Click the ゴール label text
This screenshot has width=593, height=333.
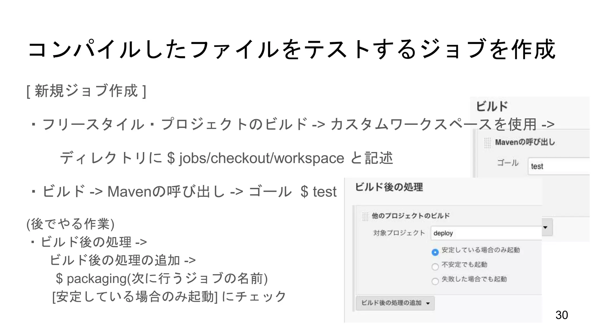coord(508,163)
